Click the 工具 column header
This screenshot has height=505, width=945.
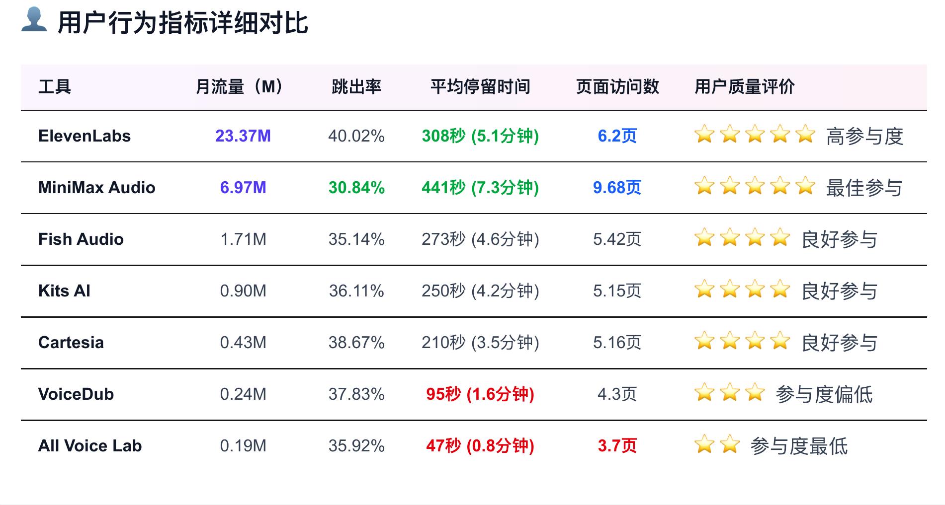point(55,87)
